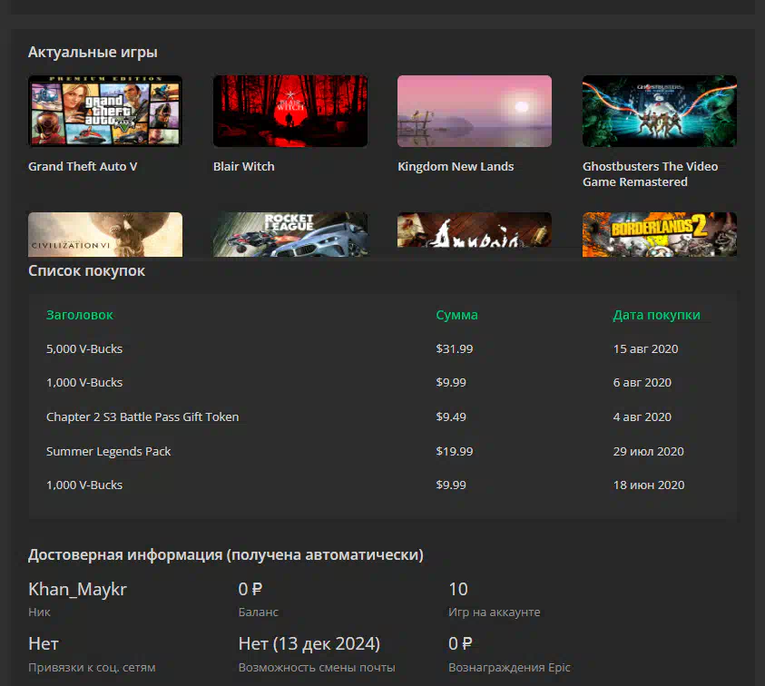Image resolution: width=765 pixels, height=686 pixels.
Task: Click the Игр на аккаунте label
Action: click(x=495, y=612)
